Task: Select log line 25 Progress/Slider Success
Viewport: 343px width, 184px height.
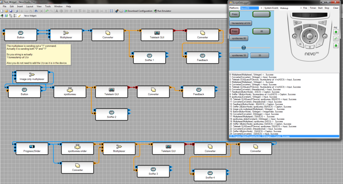Action: click(x=284, y=136)
